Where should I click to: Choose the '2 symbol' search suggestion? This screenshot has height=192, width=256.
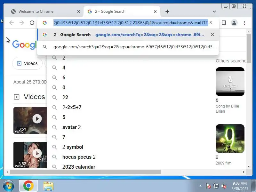(x=73, y=147)
